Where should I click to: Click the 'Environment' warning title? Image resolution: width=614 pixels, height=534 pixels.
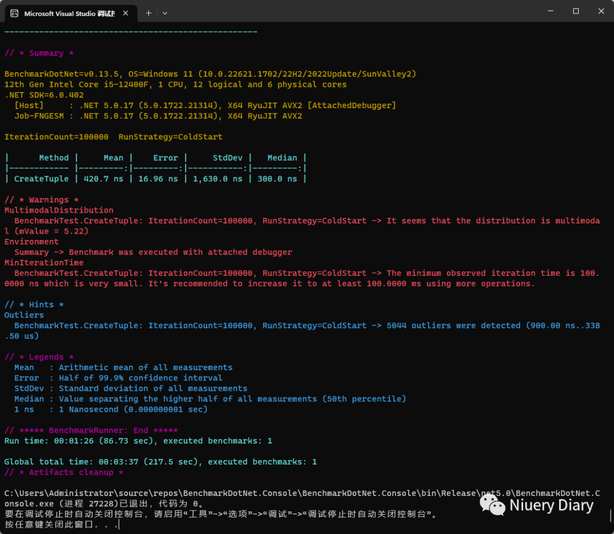(32, 242)
